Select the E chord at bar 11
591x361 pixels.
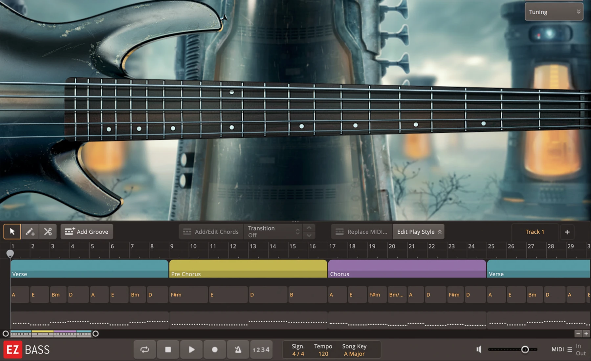tap(228, 295)
